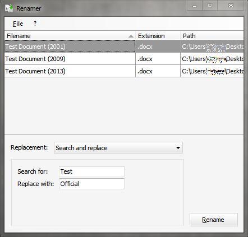Maximize the Renamer window
This screenshot has height=237, width=248.
pos(210,6)
